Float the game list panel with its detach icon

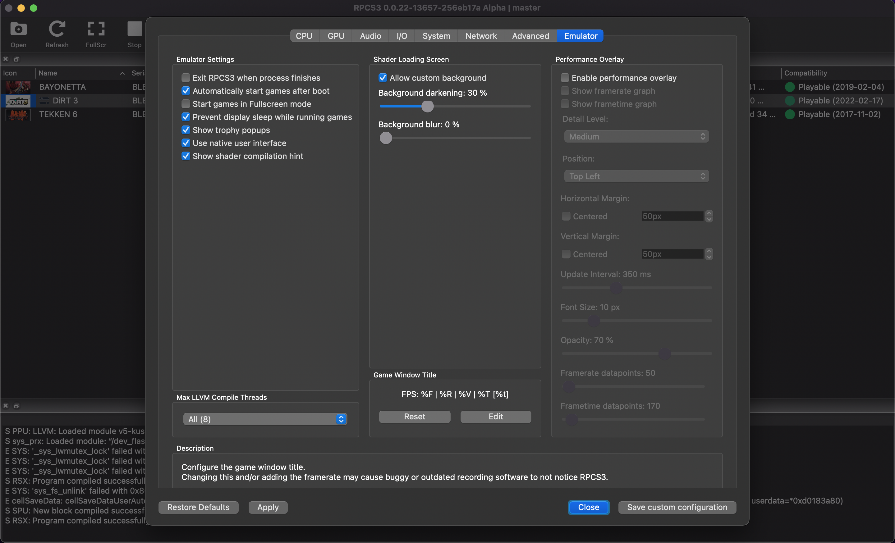[x=16, y=59]
